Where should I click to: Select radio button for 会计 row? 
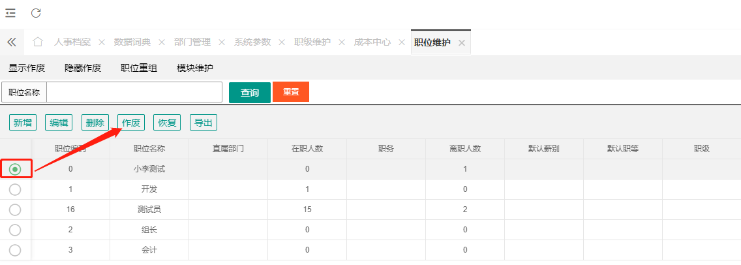tap(15, 250)
